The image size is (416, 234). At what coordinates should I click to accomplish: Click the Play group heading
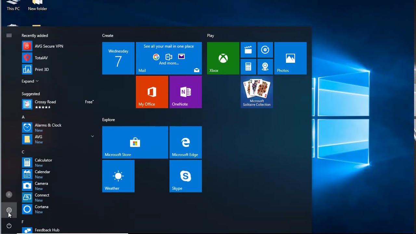pyautogui.click(x=211, y=35)
